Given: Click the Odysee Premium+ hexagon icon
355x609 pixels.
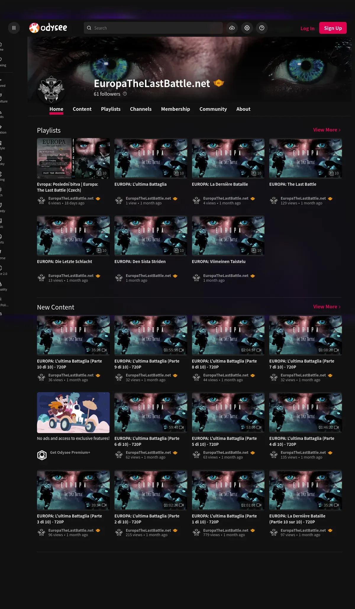Looking at the screenshot, I should 42,455.
